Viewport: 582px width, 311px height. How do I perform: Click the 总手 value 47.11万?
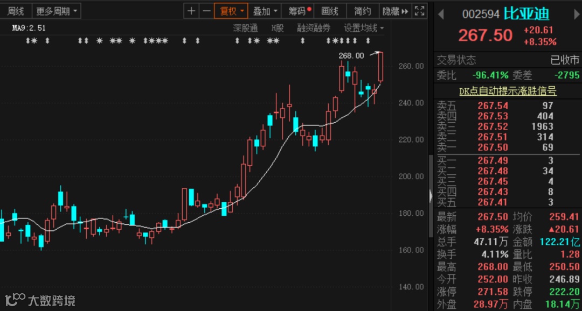click(491, 242)
